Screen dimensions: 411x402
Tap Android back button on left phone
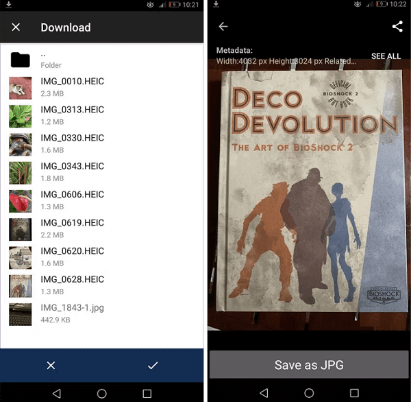[x=57, y=393]
